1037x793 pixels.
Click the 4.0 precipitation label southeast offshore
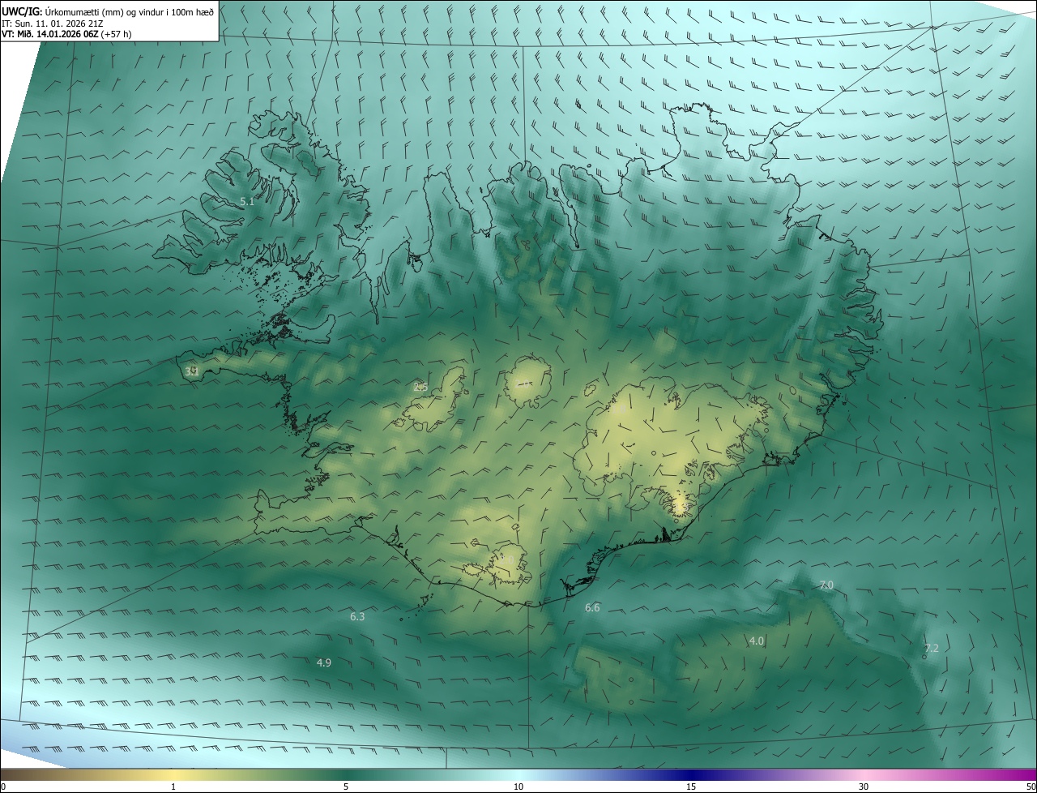(x=756, y=641)
